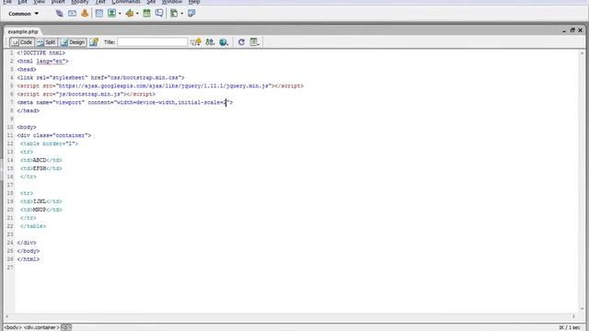Open the Insert menu
The image size is (589, 331).
pos(58,2)
